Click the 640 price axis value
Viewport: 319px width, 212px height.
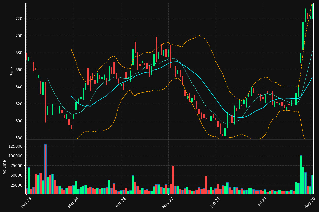click(19, 87)
